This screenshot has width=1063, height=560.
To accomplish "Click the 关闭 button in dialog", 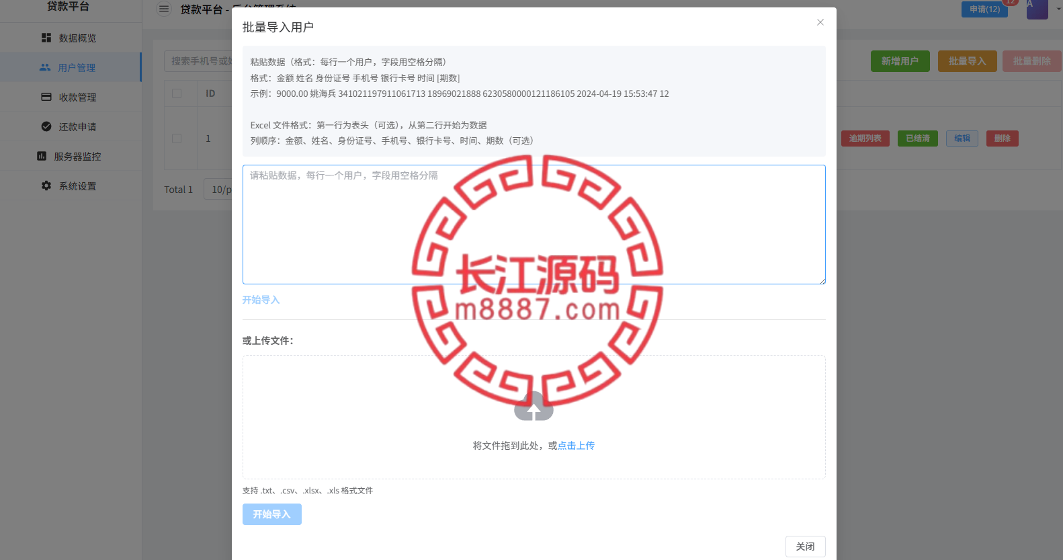I will [806, 547].
